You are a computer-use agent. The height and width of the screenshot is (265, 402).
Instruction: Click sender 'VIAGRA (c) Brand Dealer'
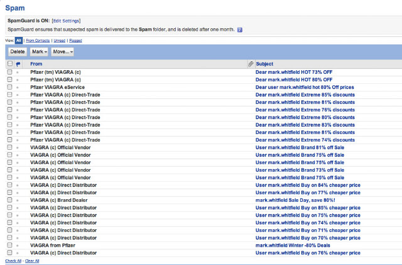point(58,200)
